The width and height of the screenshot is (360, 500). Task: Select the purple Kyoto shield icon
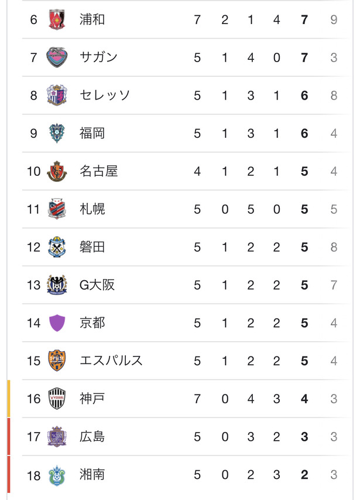click(57, 323)
